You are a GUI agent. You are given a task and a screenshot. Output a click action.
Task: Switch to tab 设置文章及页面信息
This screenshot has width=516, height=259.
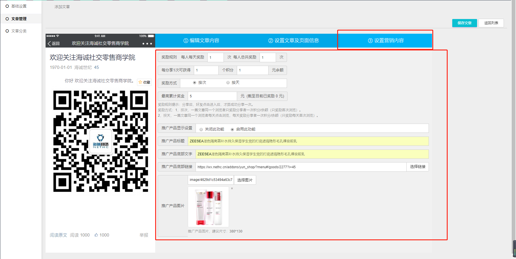point(294,41)
